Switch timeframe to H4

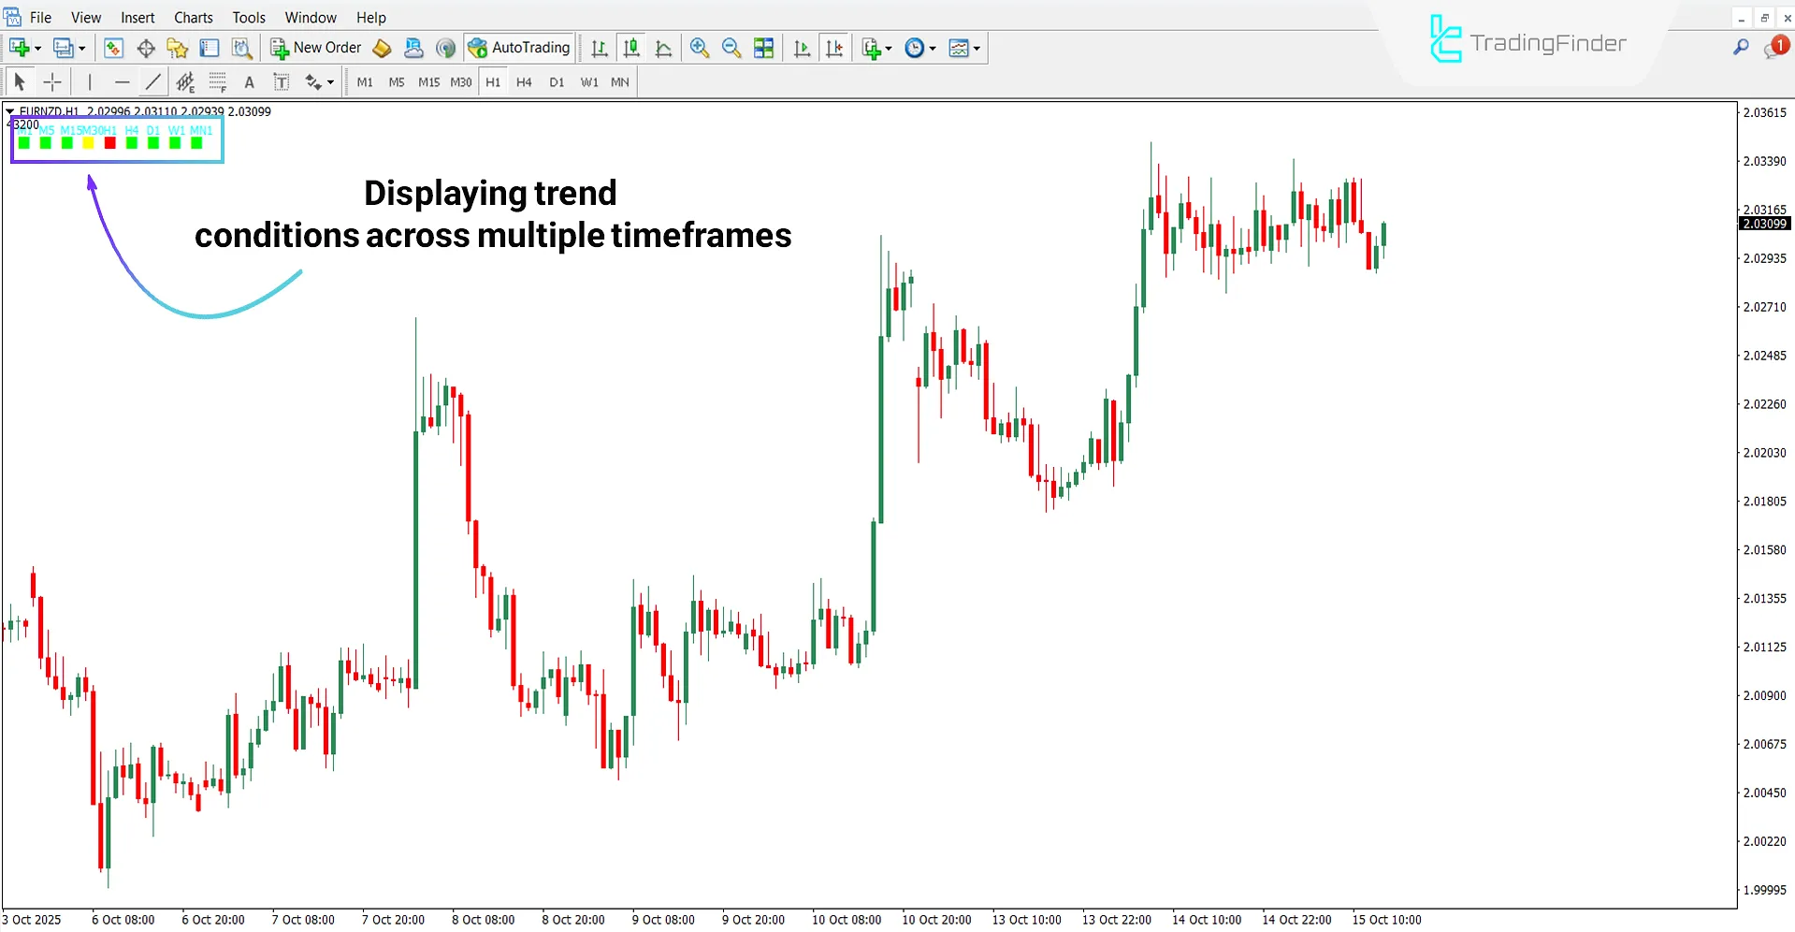coord(524,82)
